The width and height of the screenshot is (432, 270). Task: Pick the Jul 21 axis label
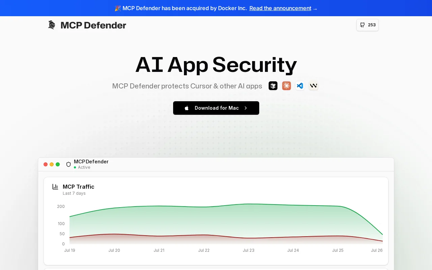tap(159, 250)
